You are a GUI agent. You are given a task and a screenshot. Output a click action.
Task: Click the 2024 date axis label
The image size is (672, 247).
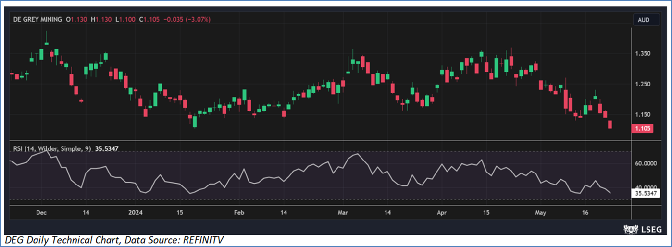point(136,212)
